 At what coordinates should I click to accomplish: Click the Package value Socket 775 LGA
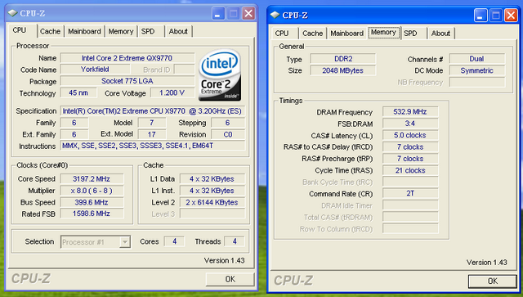[127, 81]
